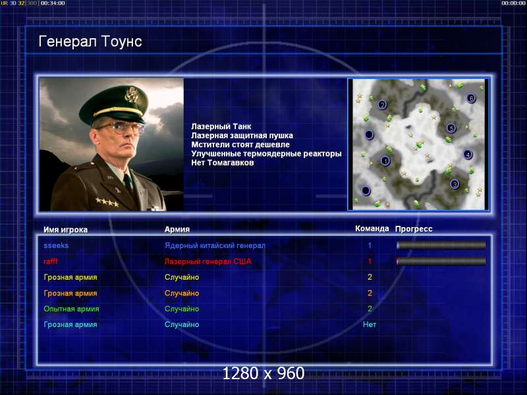527x395 pixels.
Task: Click 'Улучшенные термоядерные реакторы' text
Action: tap(266, 154)
